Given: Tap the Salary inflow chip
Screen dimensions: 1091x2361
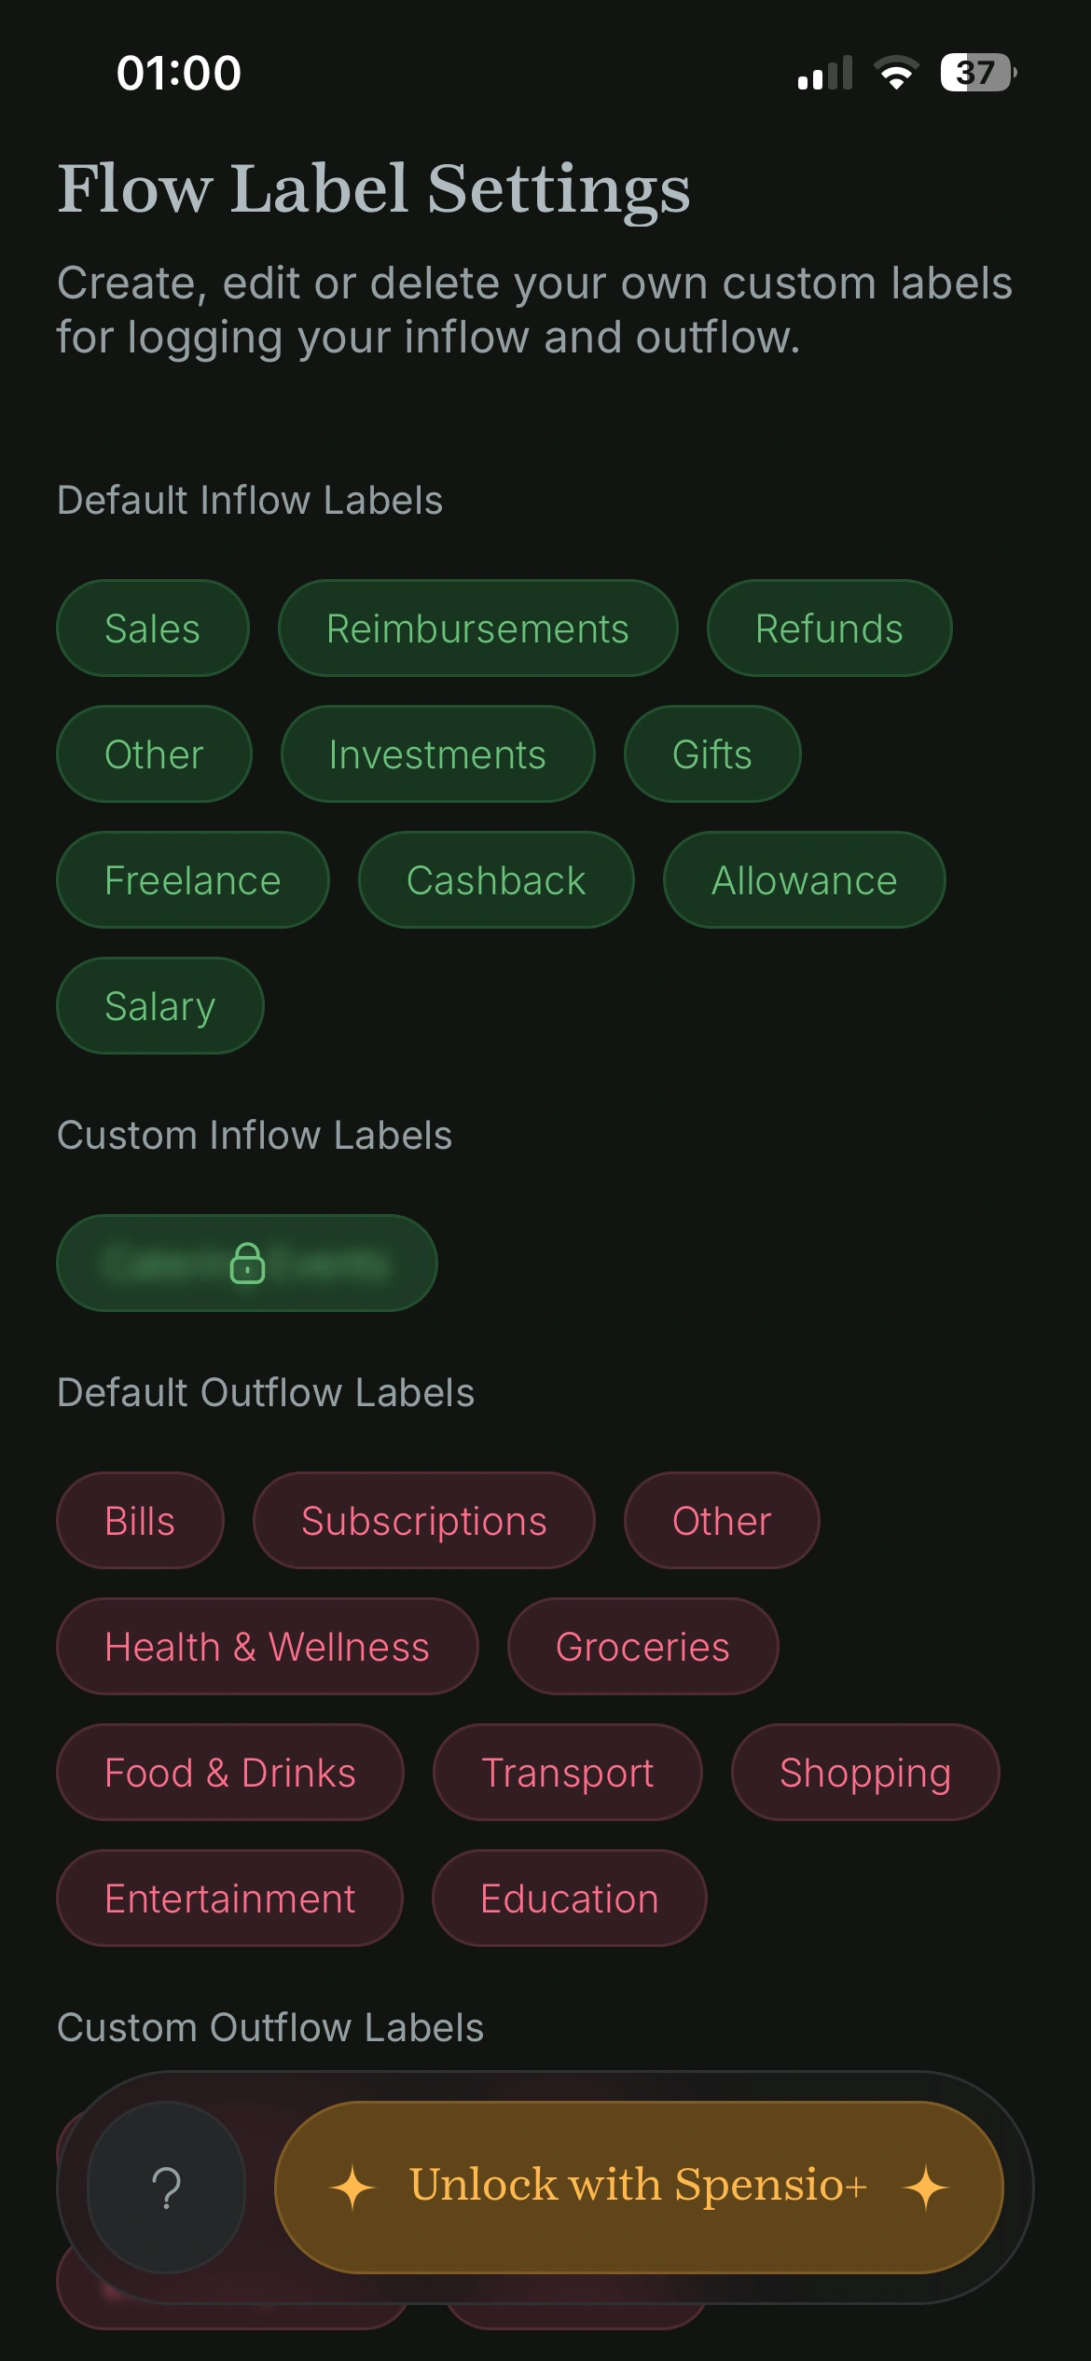Looking at the screenshot, I should click(x=160, y=1006).
